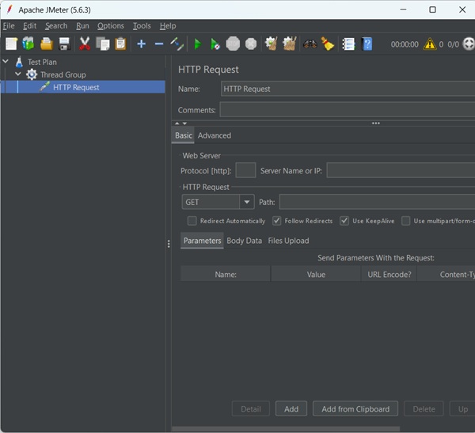The height and width of the screenshot is (433, 475).
Task: Select the Basic tab
Action: coord(184,135)
